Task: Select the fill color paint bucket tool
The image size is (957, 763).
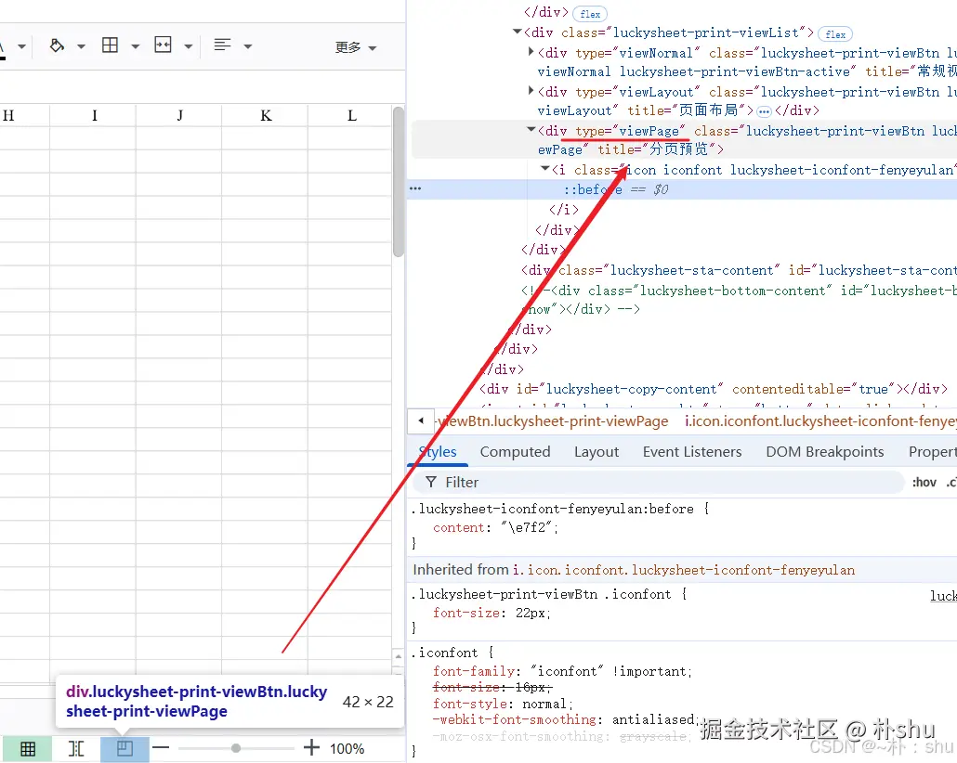Action: [x=57, y=45]
